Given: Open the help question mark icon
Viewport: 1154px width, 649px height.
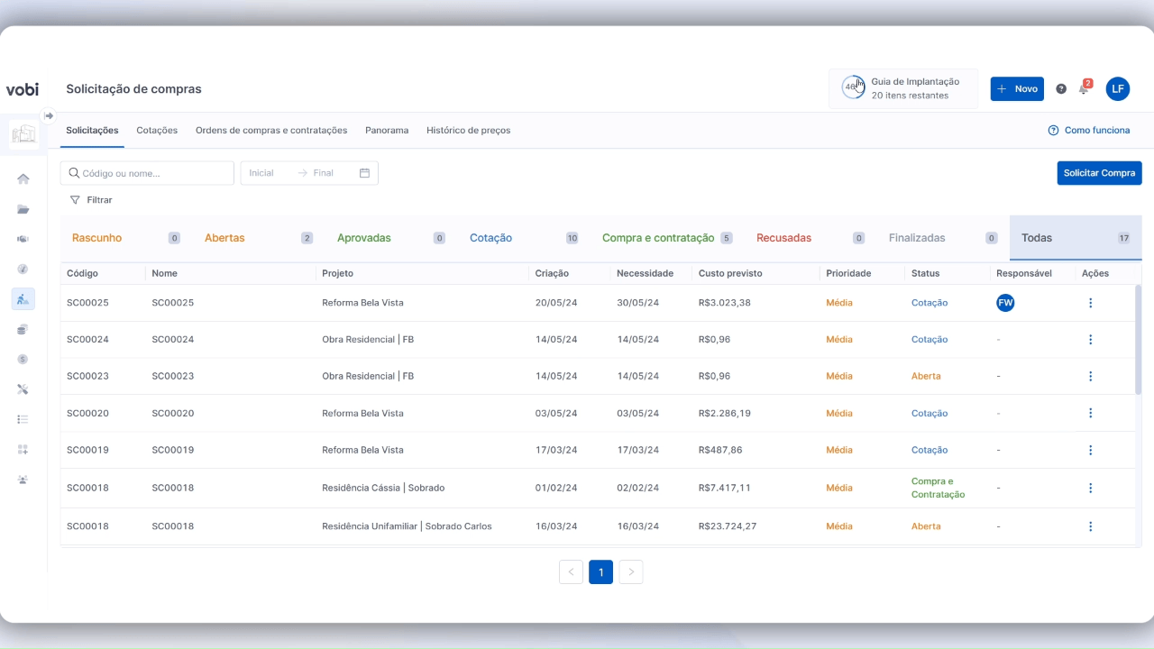Looking at the screenshot, I should pyautogui.click(x=1061, y=88).
